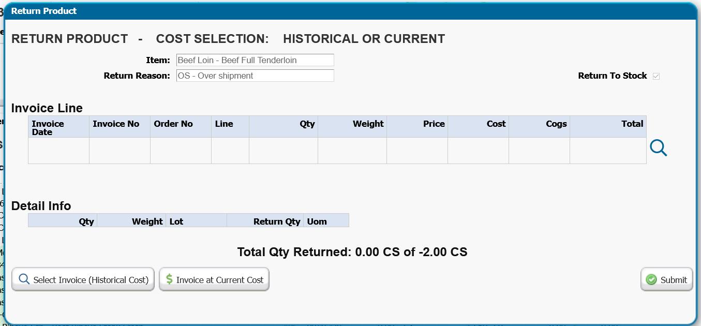Image resolution: width=701 pixels, height=326 pixels.
Task: Click the magnifier icon beside the invoice table
Action: click(x=658, y=149)
